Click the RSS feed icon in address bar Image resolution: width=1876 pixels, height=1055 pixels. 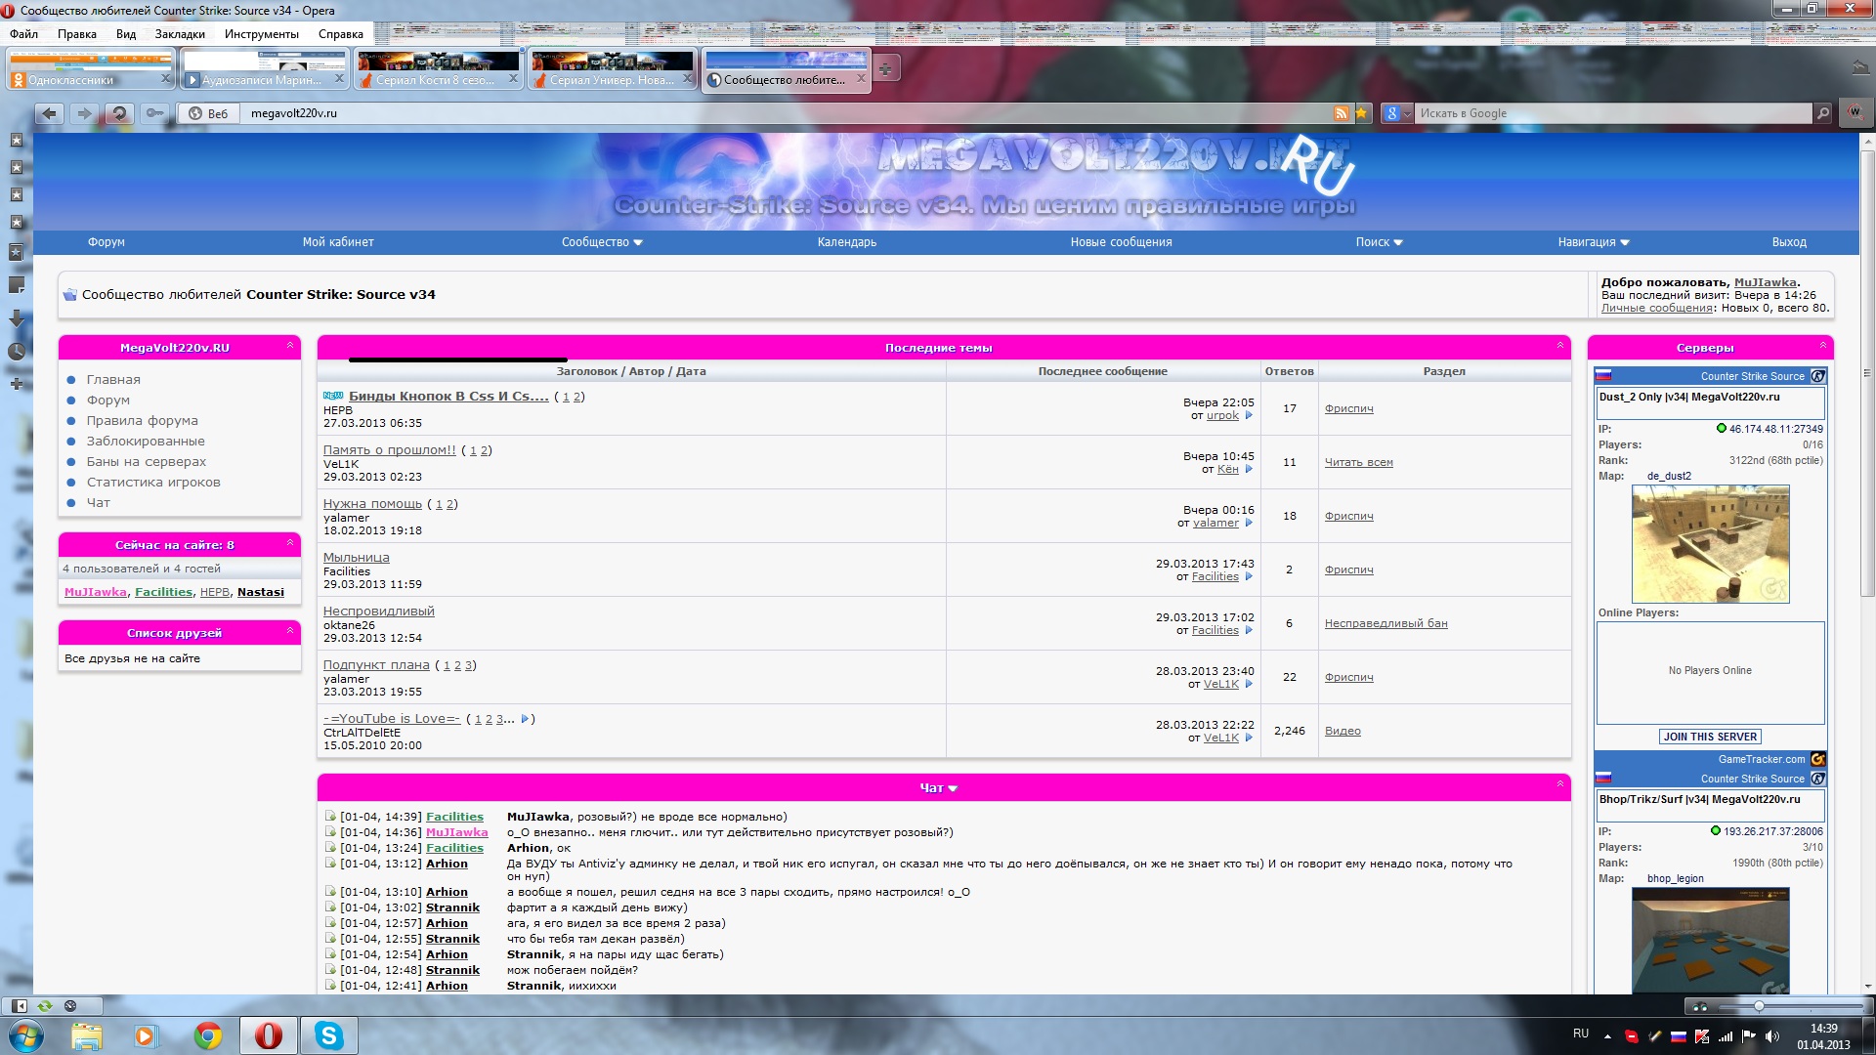(x=1342, y=113)
